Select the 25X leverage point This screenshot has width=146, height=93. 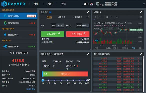[x=74, y=80]
